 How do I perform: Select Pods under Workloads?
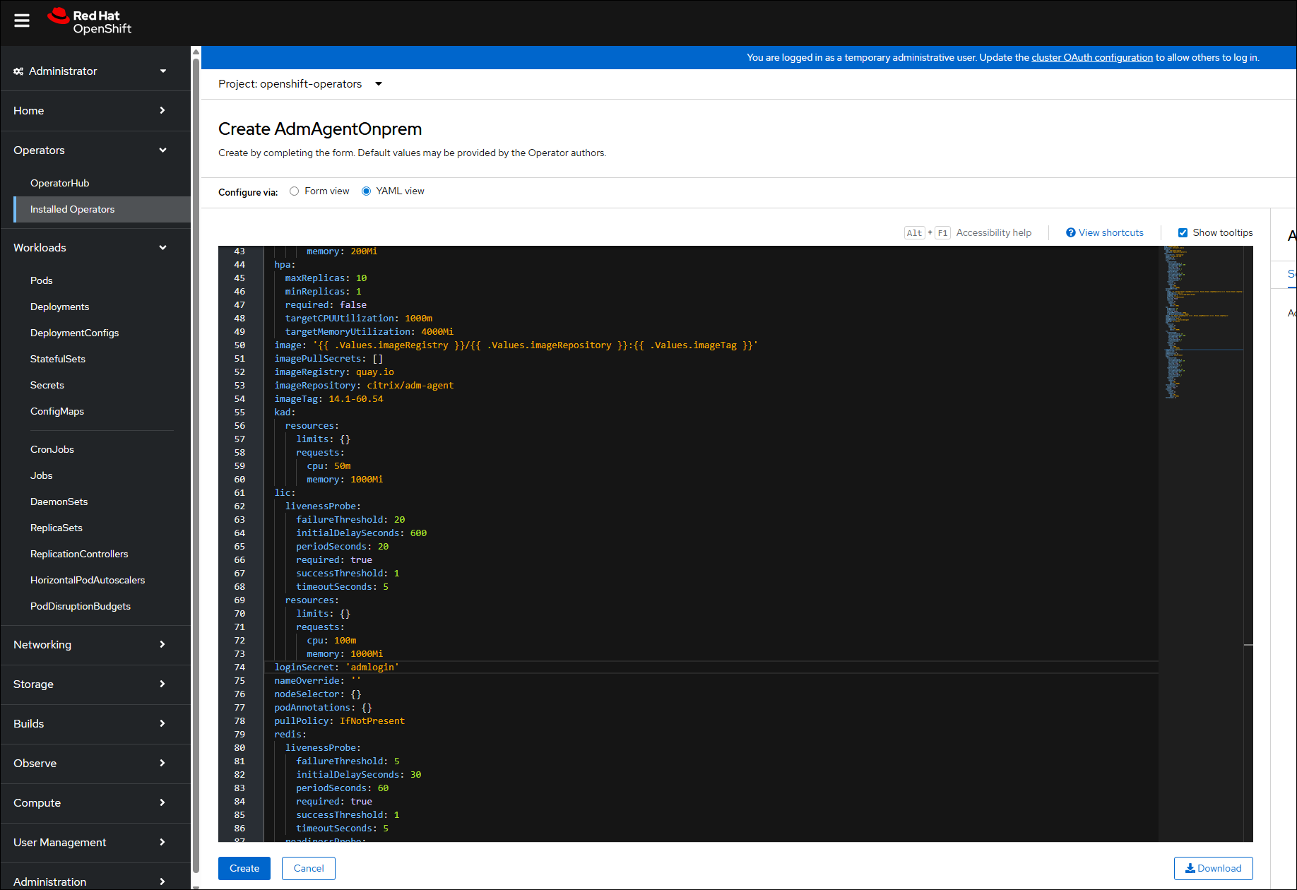click(x=41, y=280)
